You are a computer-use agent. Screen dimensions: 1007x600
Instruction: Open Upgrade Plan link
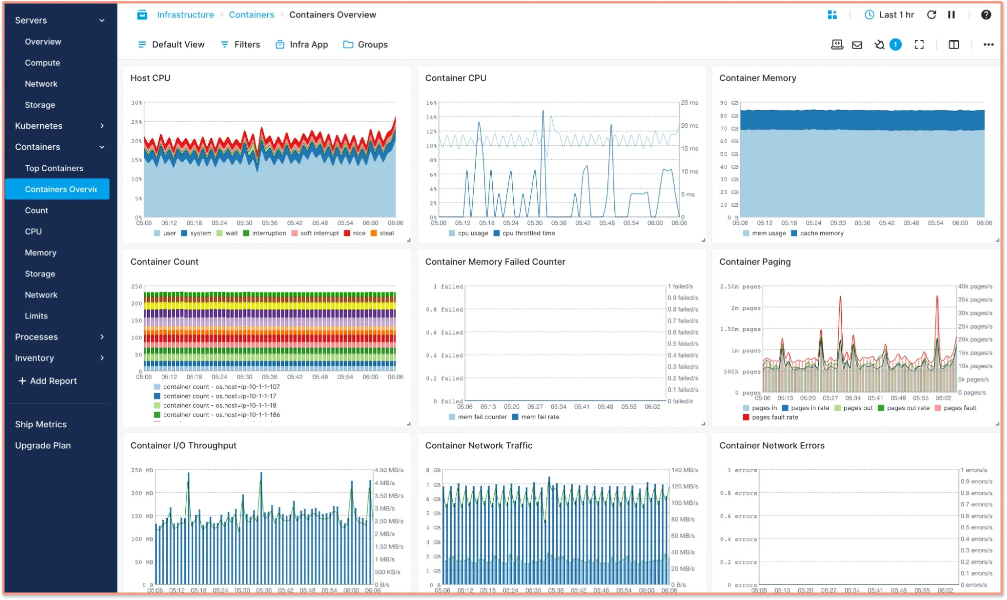tap(43, 445)
